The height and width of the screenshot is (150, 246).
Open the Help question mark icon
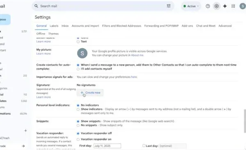208,6
